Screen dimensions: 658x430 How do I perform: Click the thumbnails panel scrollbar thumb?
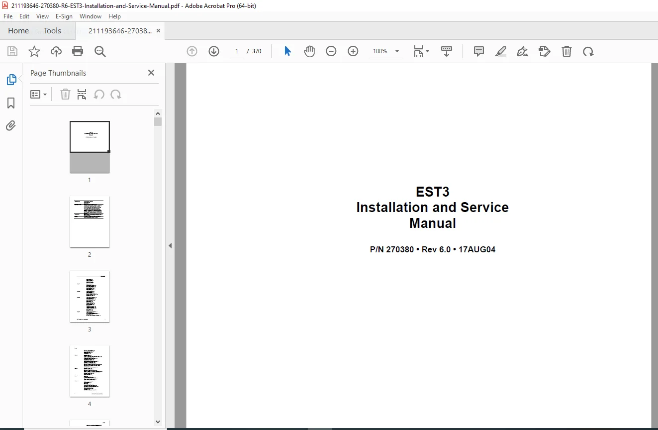click(x=158, y=121)
